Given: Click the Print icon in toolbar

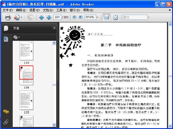Looking at the screenshot, I should 8,17.
